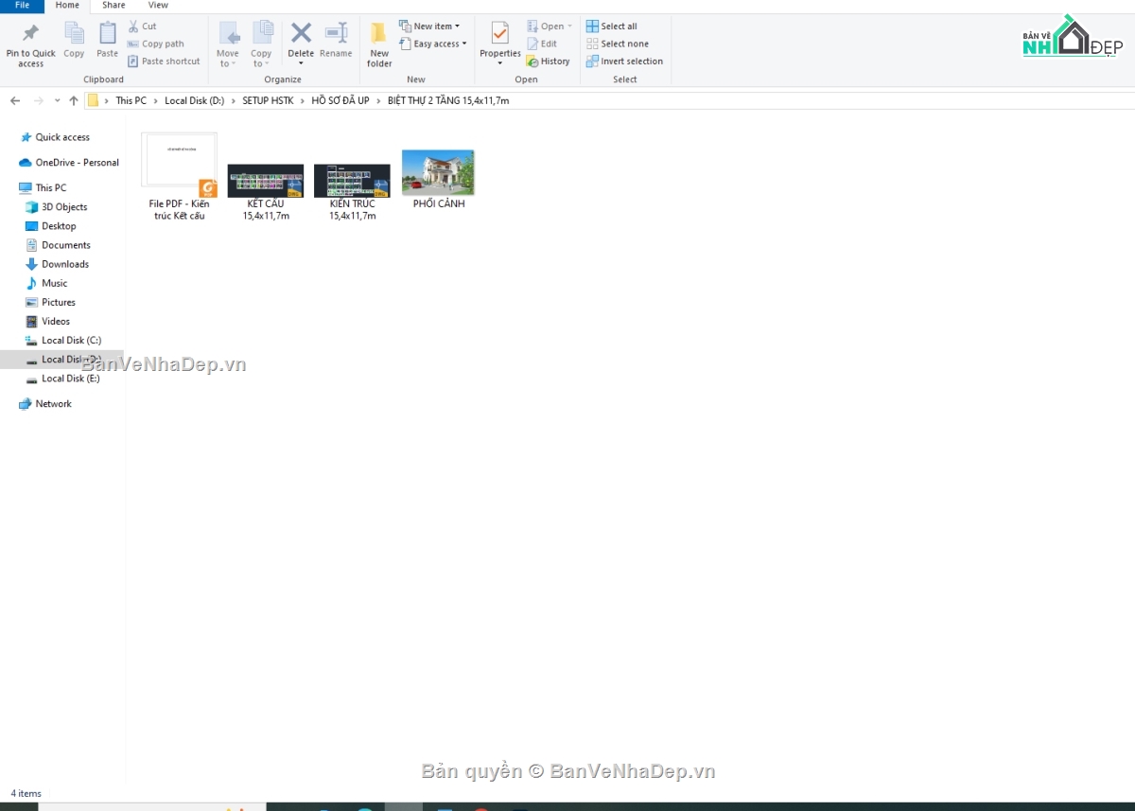The height and width of the screenshot is (811, 1135).
Task: Expand the New item dropdown
Action: pos(429,26)
